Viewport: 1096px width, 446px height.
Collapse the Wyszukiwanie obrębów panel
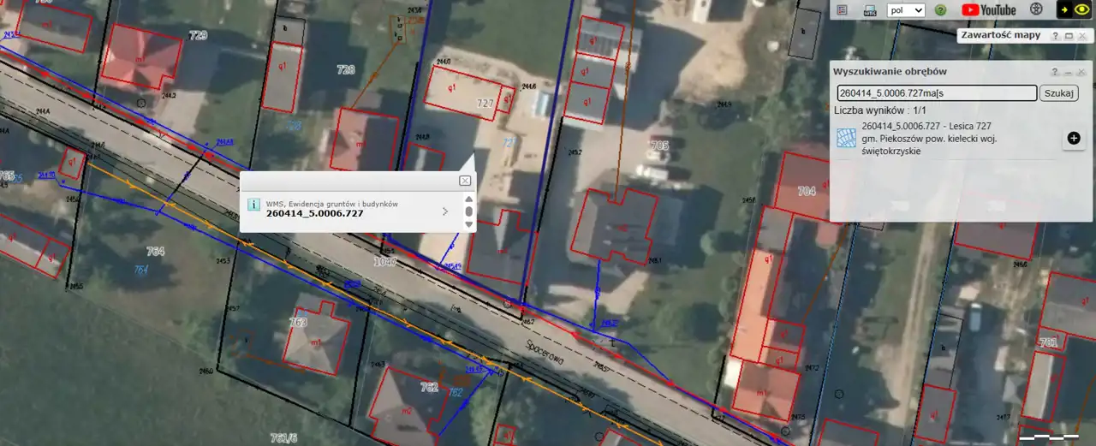[1069, 72]
